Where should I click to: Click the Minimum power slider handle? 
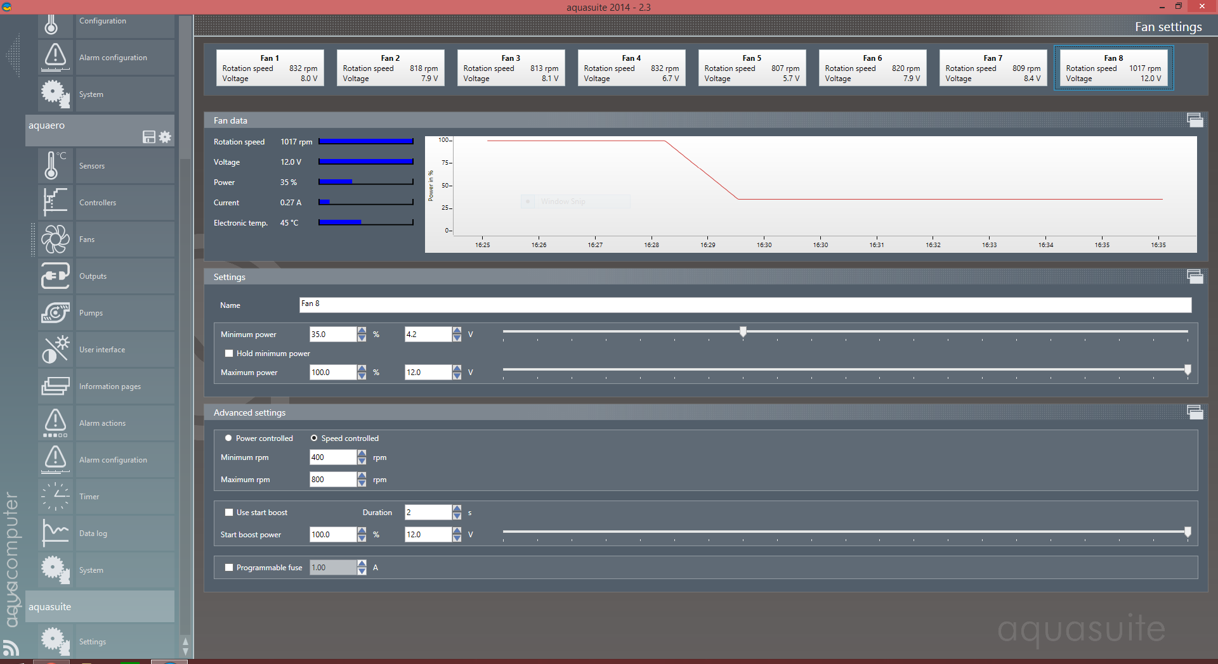(x=743, y=331)
